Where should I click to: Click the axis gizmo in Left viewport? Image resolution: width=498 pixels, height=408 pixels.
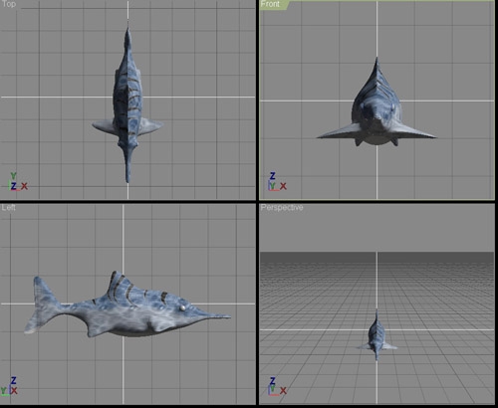pyautogui.click(x=9, y=386)
